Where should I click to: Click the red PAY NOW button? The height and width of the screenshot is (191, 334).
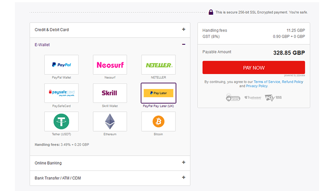click(x=253, y=68)
